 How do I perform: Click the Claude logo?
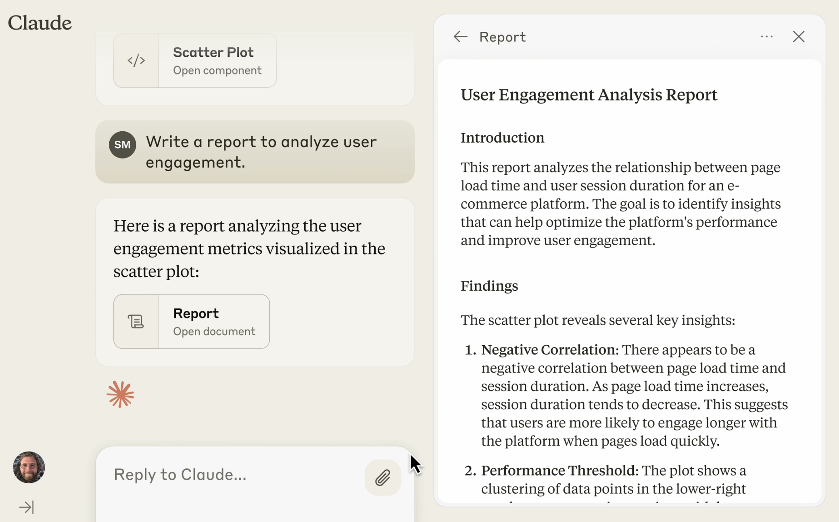point(40,23)
